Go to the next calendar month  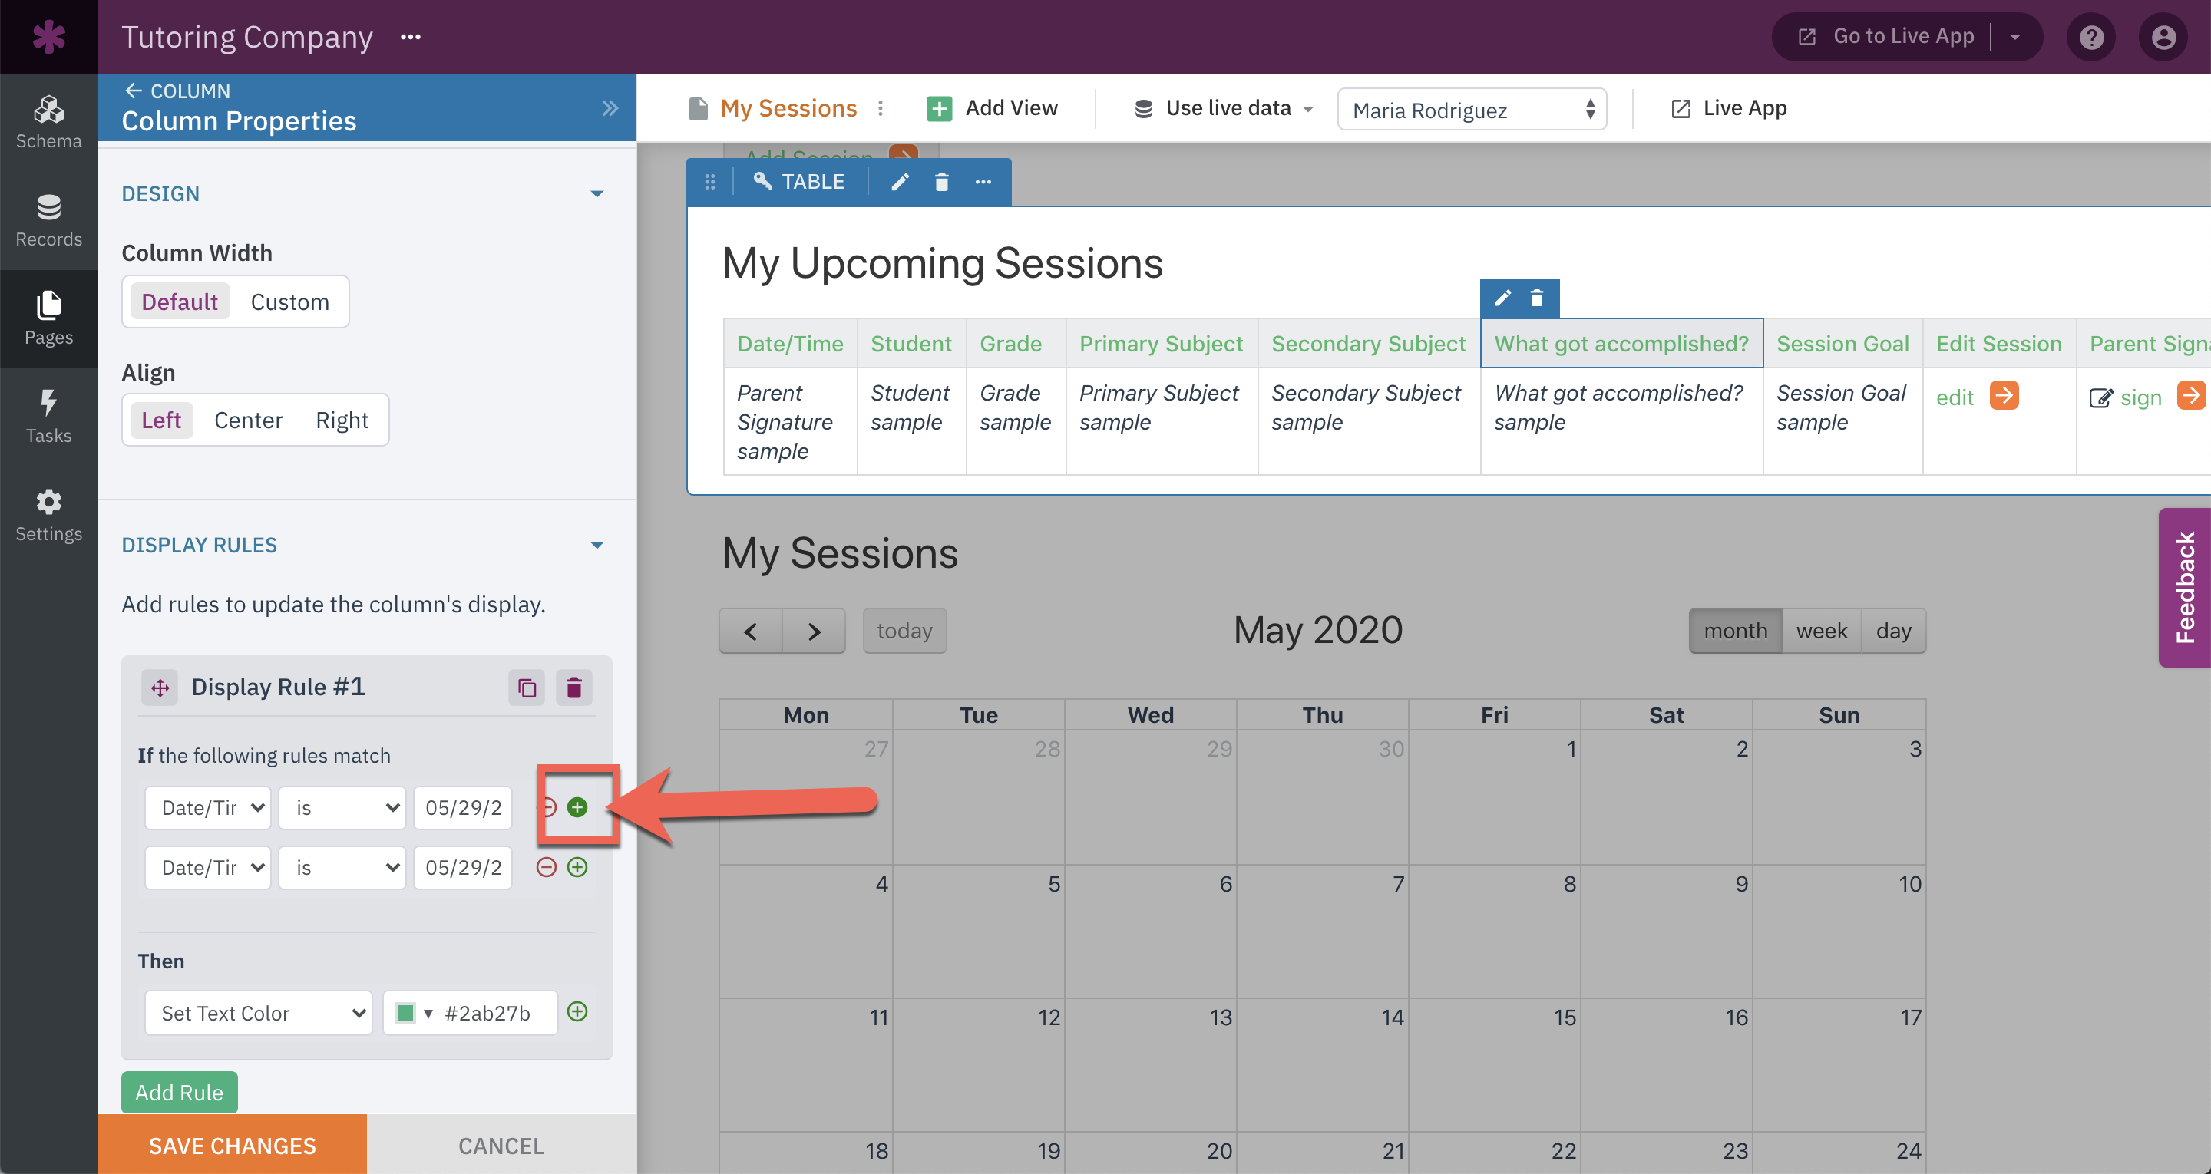[x=814, y=631]
